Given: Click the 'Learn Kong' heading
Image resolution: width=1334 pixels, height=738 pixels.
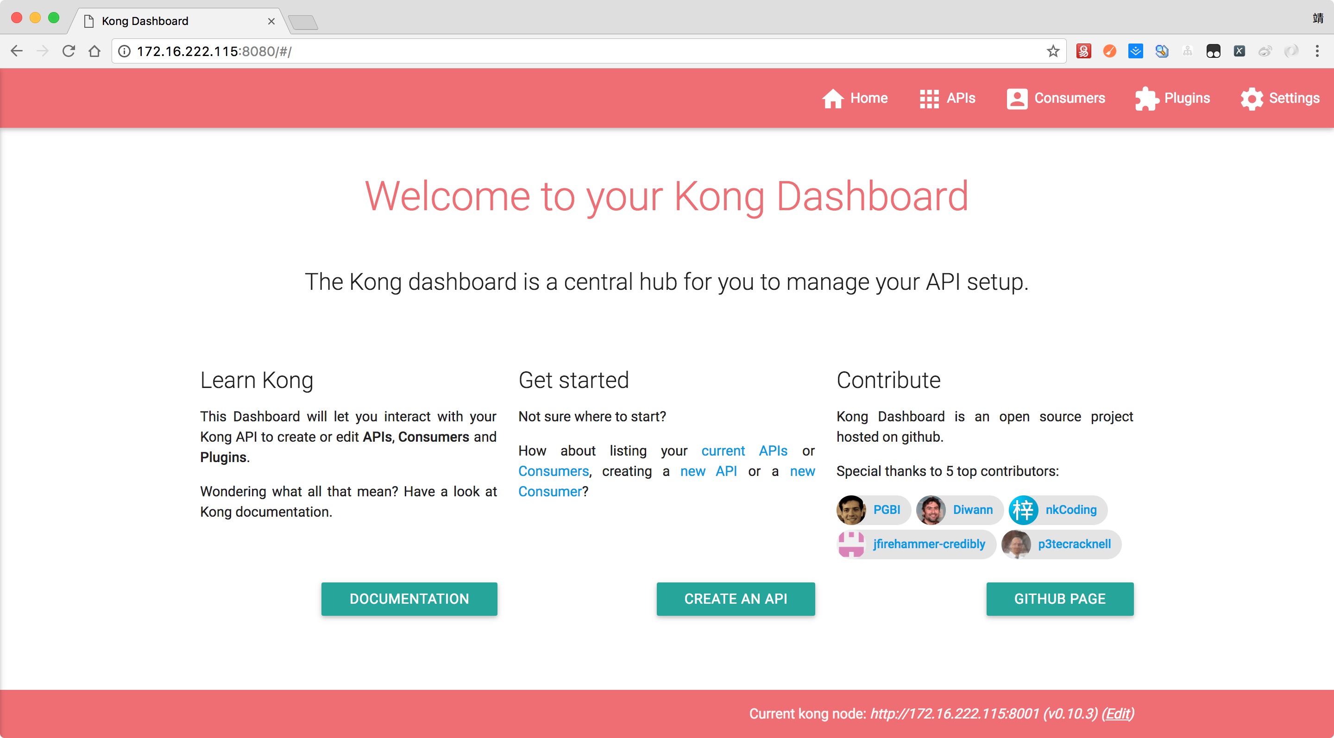Looking at the screenshot, I should click(256, 381).
